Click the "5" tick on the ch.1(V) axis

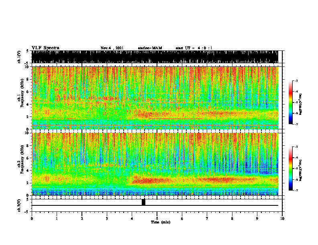(x=28, y=51)
